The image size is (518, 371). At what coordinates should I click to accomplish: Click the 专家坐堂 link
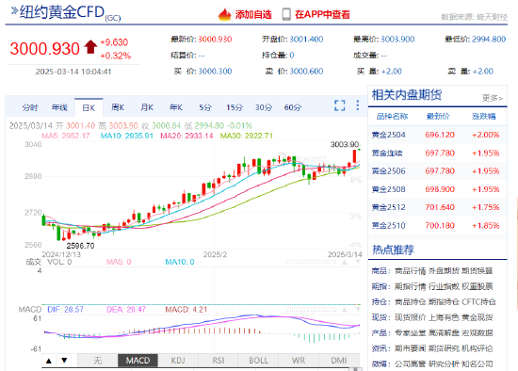[x=411, y=333]
